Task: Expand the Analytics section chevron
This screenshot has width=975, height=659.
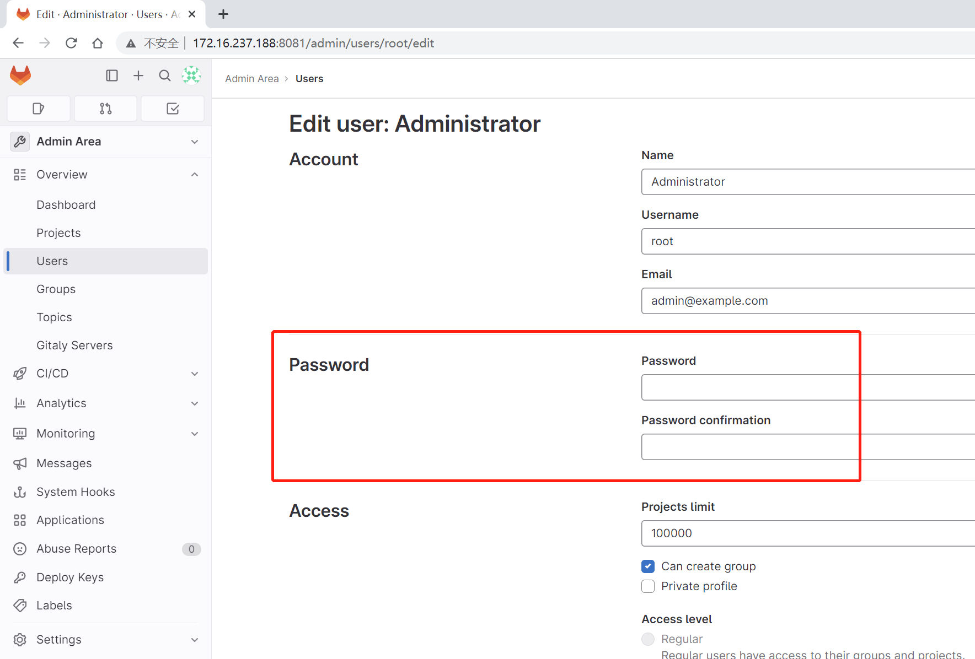Action: pyautogui.click(x=195, y=403)
